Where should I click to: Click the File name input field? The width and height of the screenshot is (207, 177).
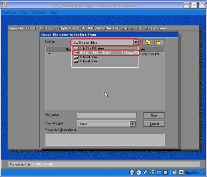click(107, 115)
